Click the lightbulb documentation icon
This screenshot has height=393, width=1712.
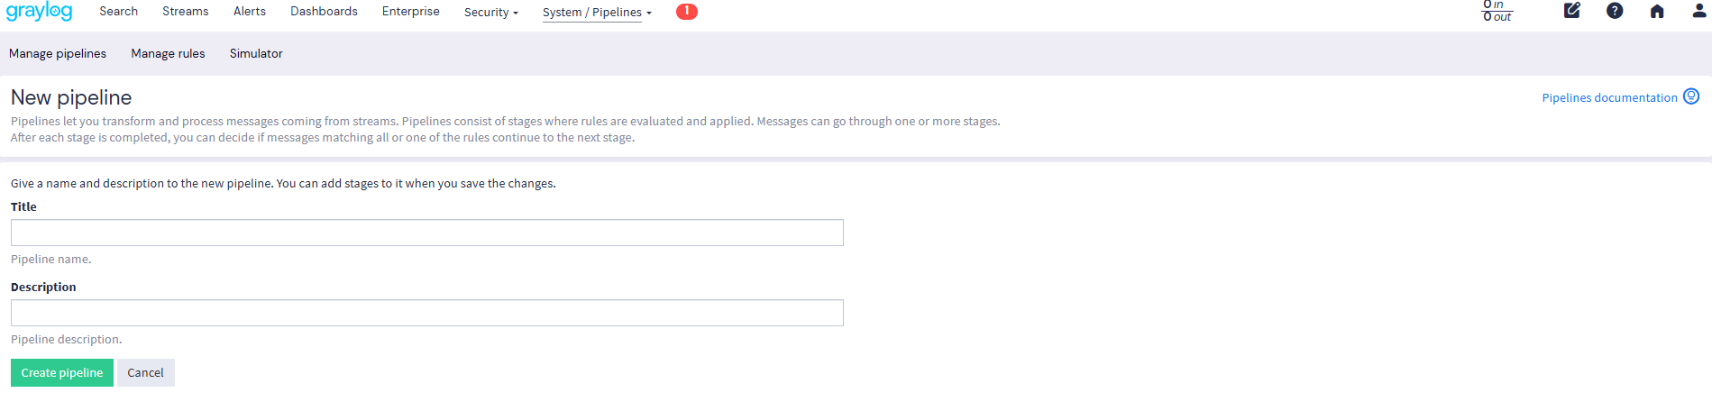pos(1691,96)
